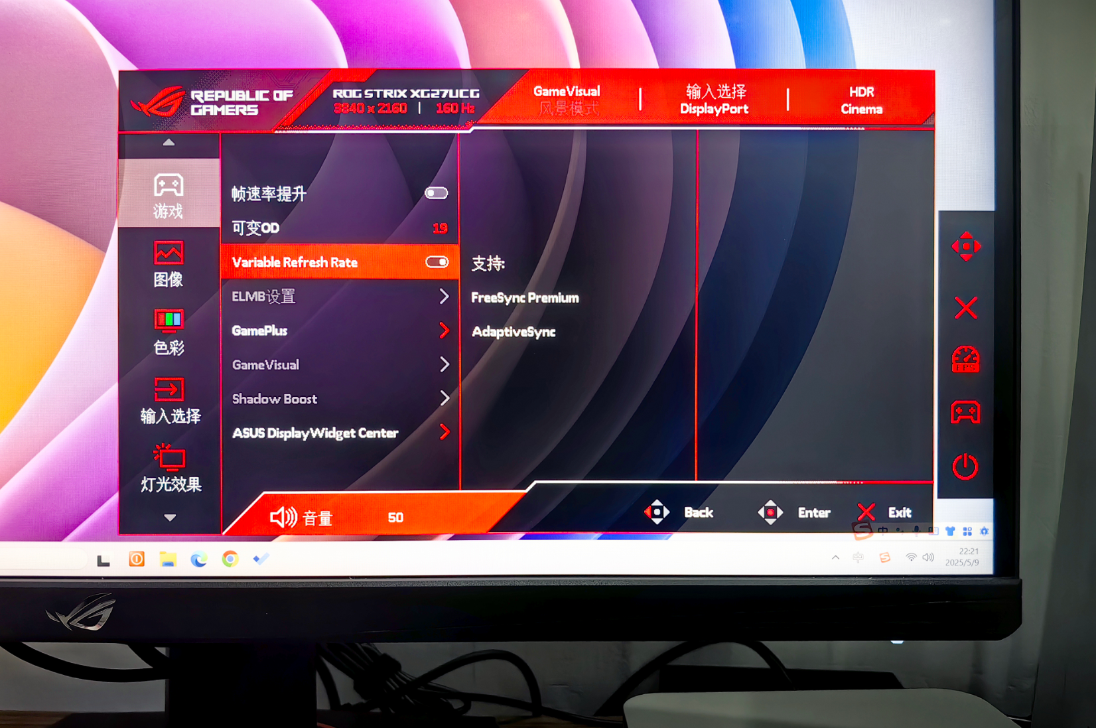The height and width of the screenshot is (728, 1096).
Task: Click the up arrow above the category list
Action: coord(169,142)
